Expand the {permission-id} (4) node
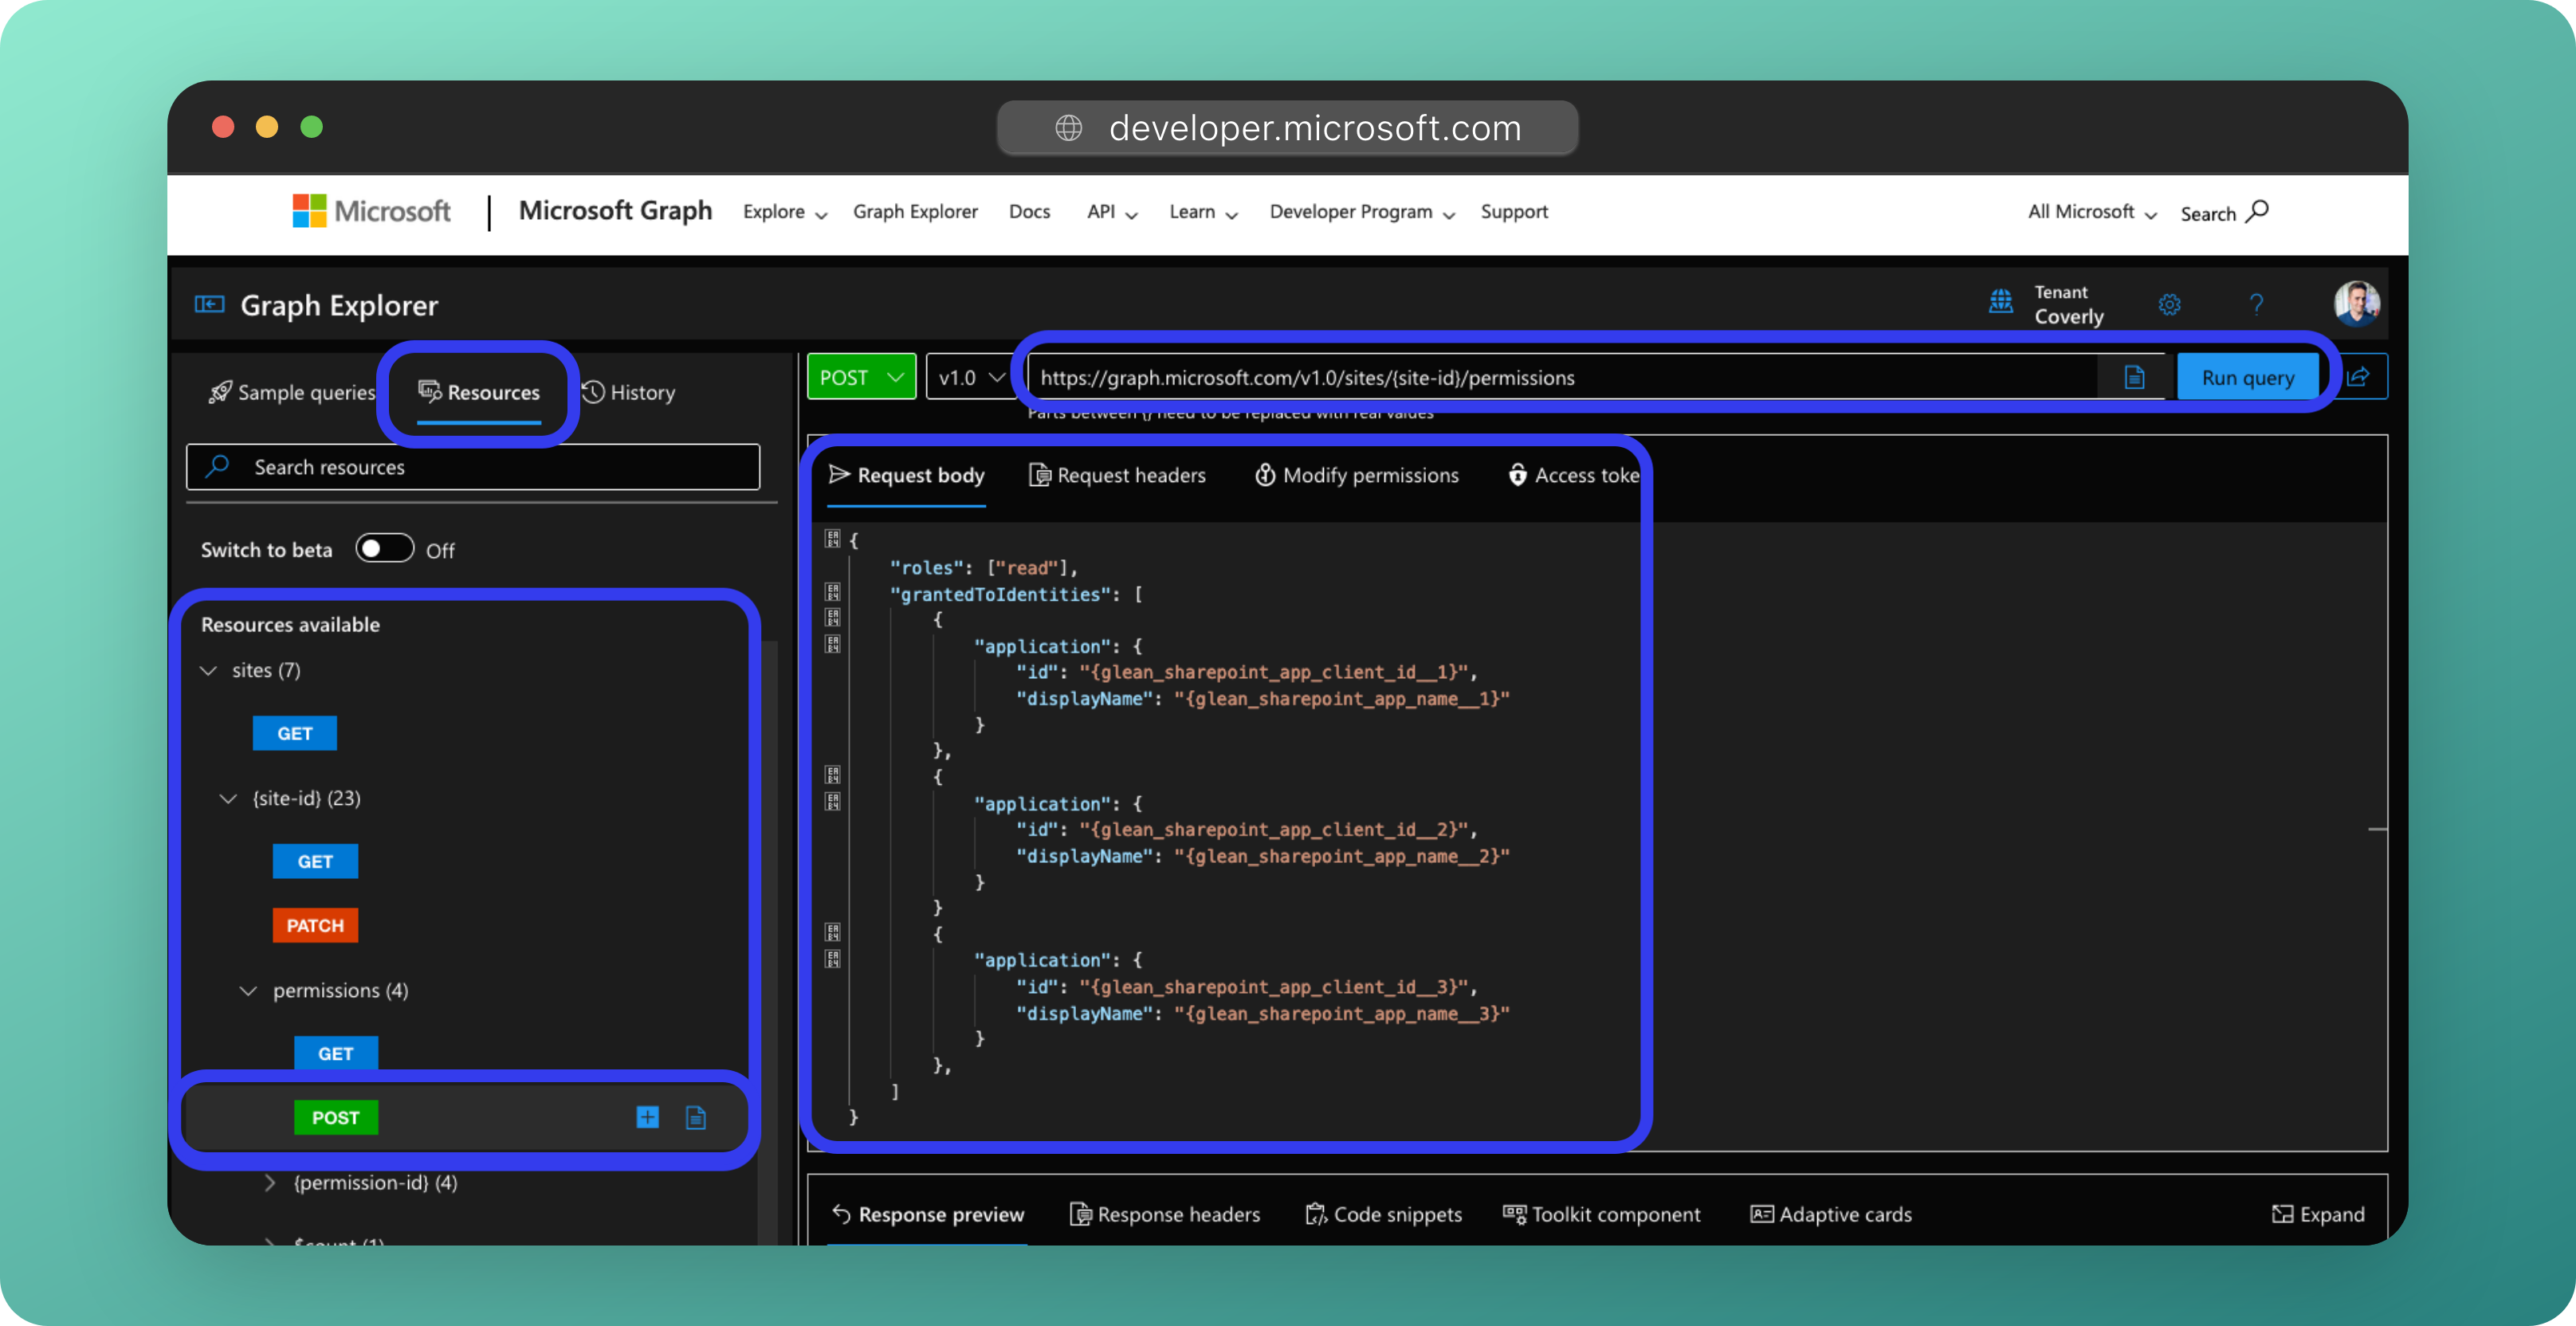Image resolution: width=2576 pixels, height=1326 pixels. (270, 1182)
